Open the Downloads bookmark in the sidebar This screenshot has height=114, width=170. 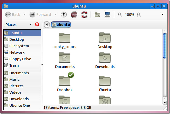click(x=22, y=99)
